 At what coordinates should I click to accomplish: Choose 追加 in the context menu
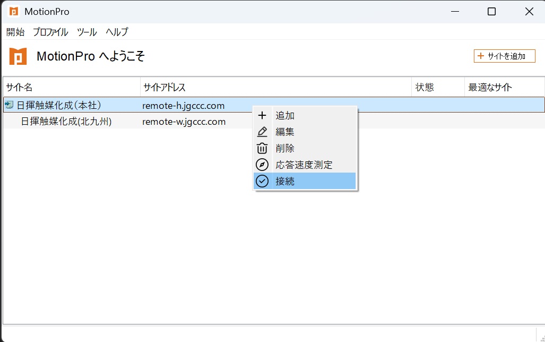(305, 116)
